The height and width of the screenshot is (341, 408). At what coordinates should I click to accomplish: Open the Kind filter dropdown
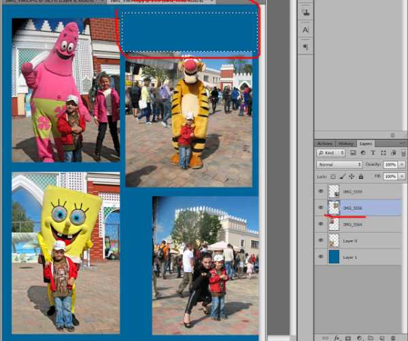pyautogui.click(x=332, y=154)
